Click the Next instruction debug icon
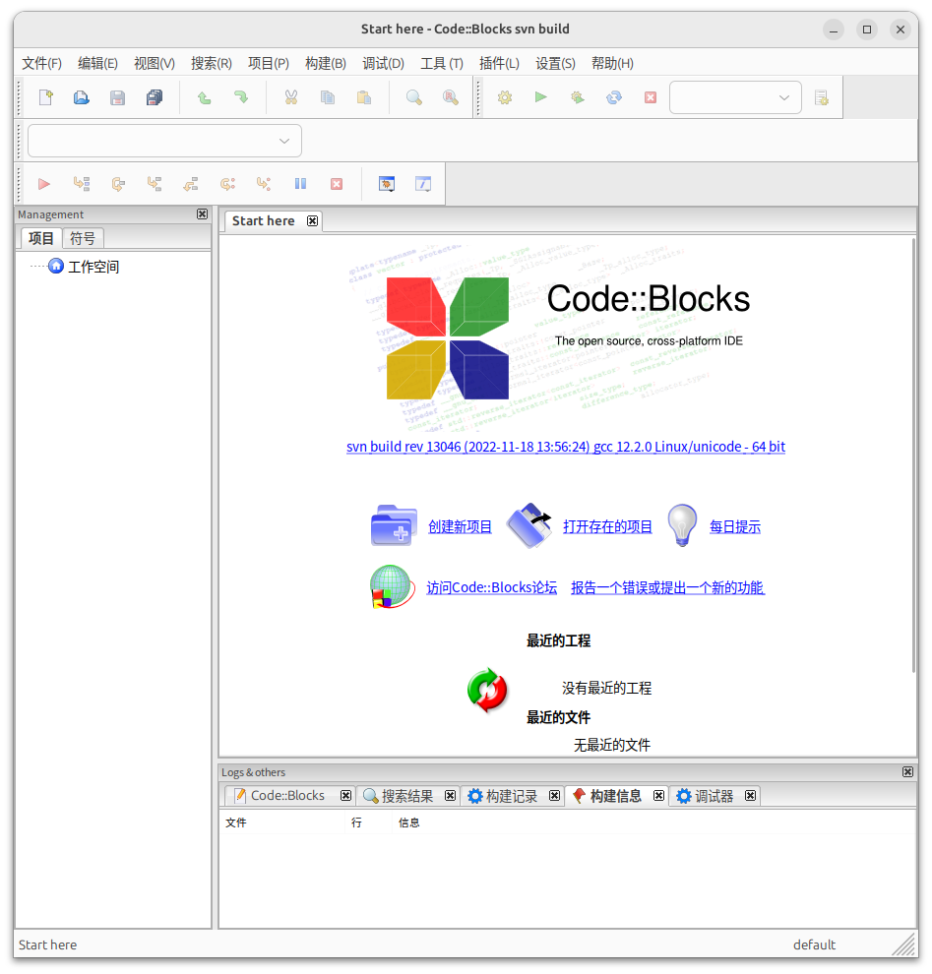Viewport: 932px width, 974px height. (227, 184)
